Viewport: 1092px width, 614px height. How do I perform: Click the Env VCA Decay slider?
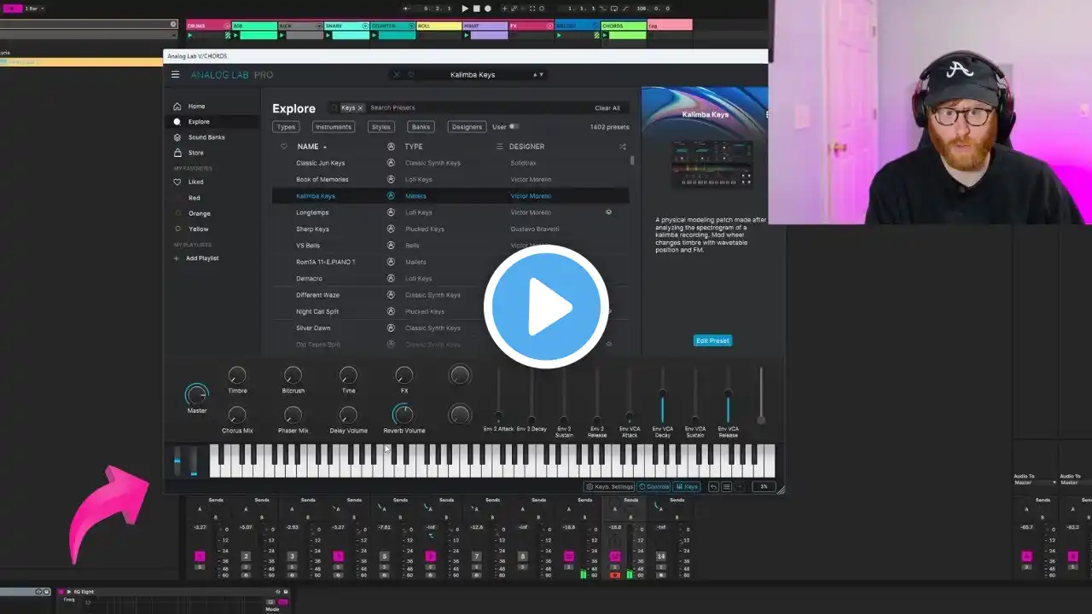(662, 395)
